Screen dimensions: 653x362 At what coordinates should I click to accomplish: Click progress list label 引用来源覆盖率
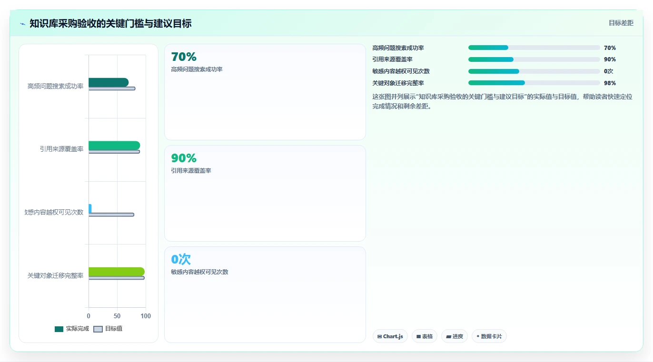click(392, 59)
